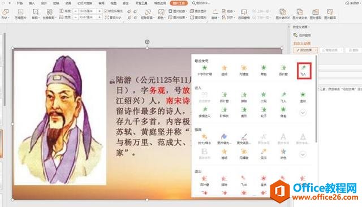Pick 擦除 exit effect under 退出
Screen dimensions: 362x207
224,182
